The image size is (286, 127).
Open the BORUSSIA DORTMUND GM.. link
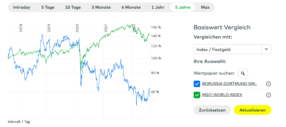pos(229,84)
